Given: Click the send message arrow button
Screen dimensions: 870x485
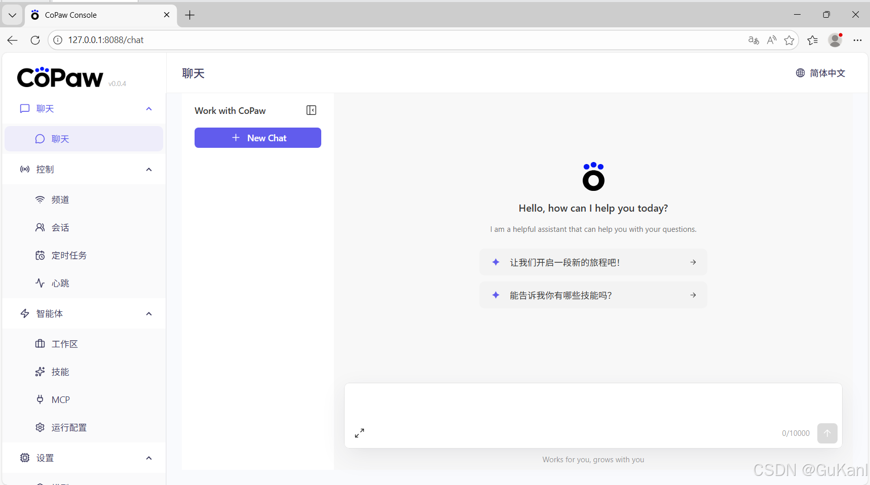Looking at the screenshot, I should tap(827, 433).
